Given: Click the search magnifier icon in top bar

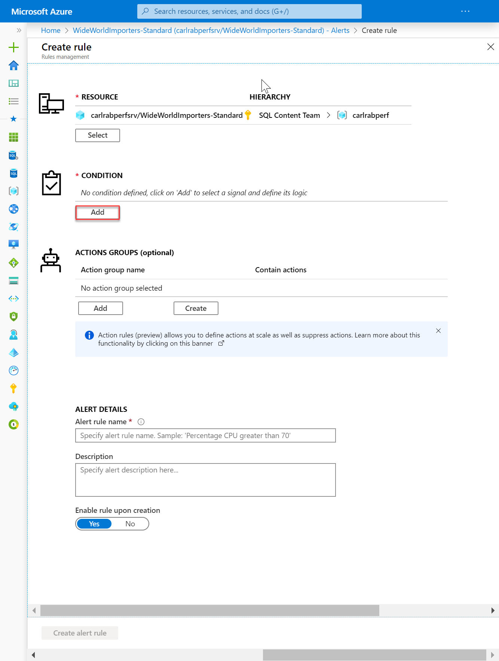Looking at the screenshot, I should click(x=146, y=11).
